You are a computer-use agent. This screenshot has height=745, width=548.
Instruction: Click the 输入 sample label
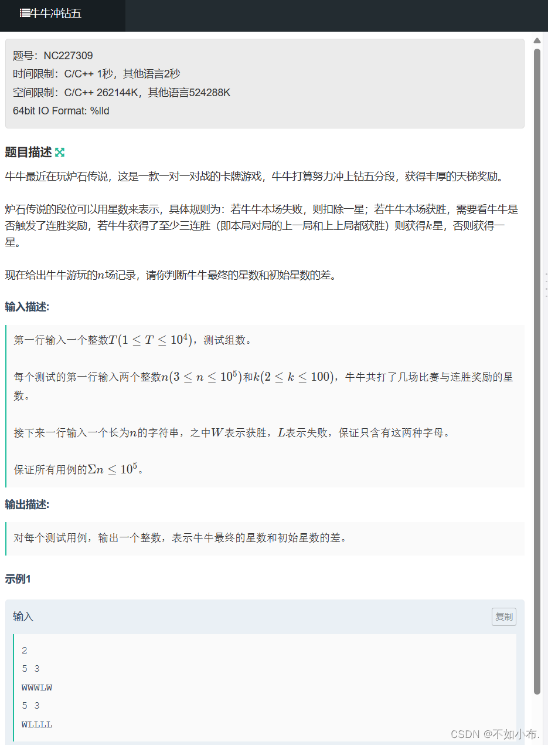coord(23,617)
